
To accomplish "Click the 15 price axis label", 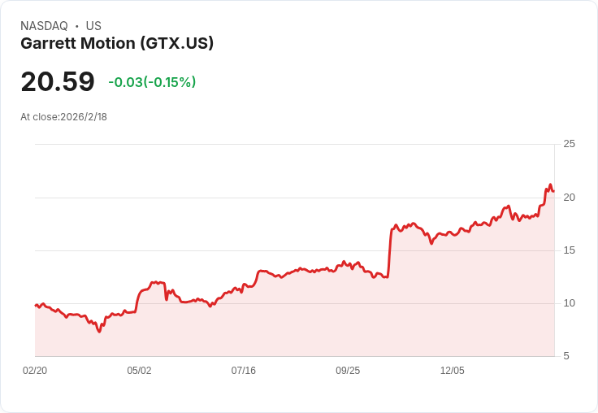I will click(x=569, y=250).
